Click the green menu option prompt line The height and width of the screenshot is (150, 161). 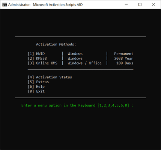77,105
